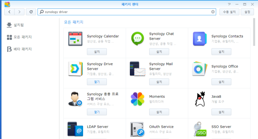This screenshot has height=139, width=258.
Task: Click the Synology Calendar title text
Action: 103,36
